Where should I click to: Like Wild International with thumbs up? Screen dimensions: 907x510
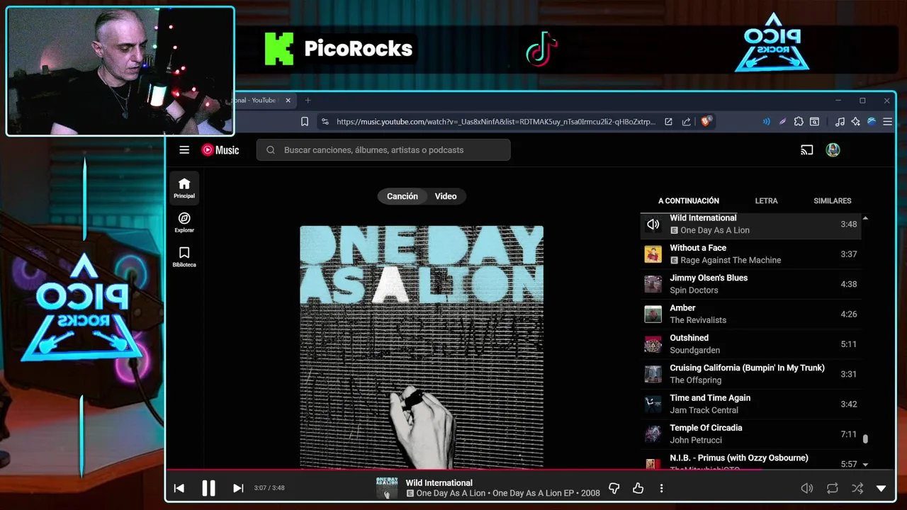[x=638, y=488]
